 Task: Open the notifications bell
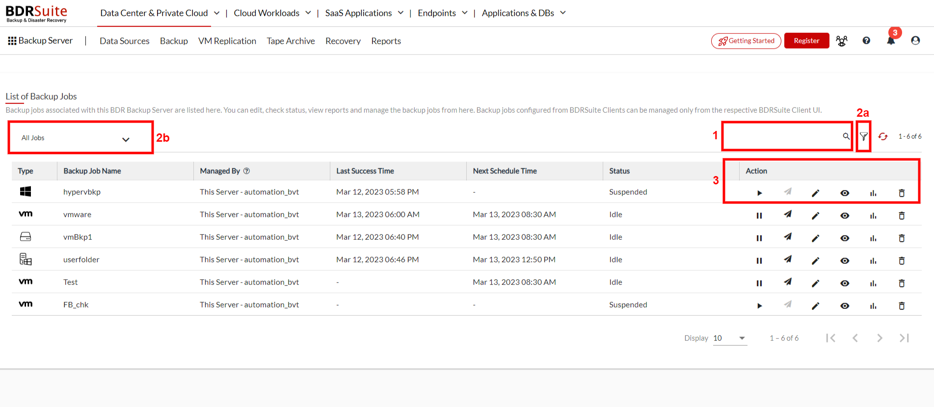coord(891,41)
